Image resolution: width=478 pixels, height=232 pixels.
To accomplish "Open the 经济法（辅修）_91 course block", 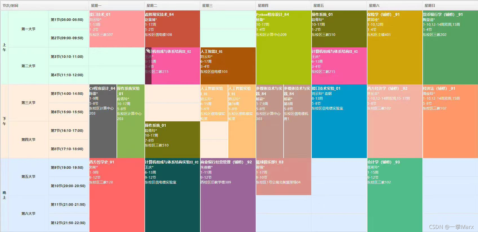I will pyautogui.click(x=450, y=121).
